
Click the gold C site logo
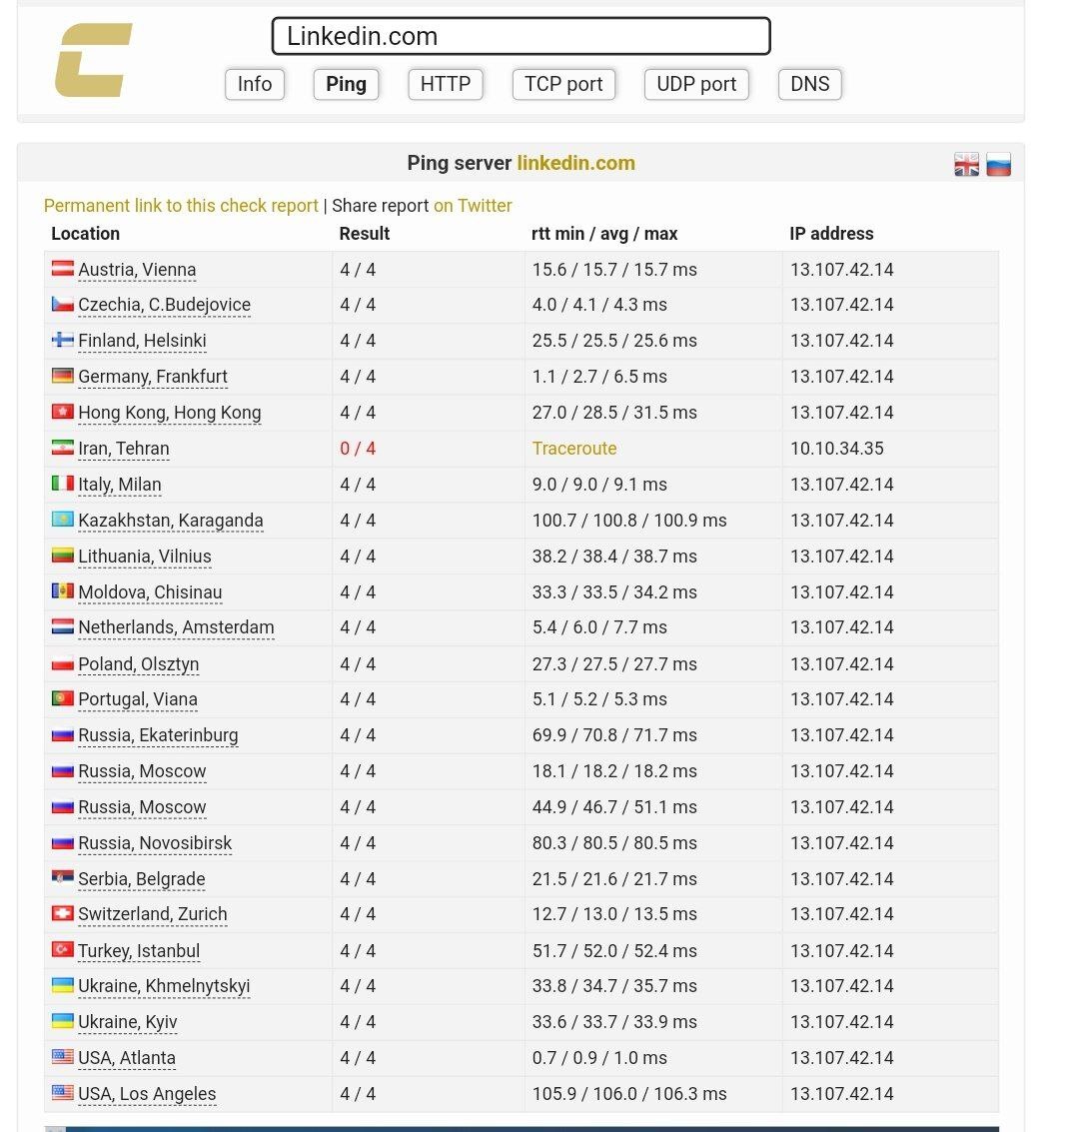93,61
